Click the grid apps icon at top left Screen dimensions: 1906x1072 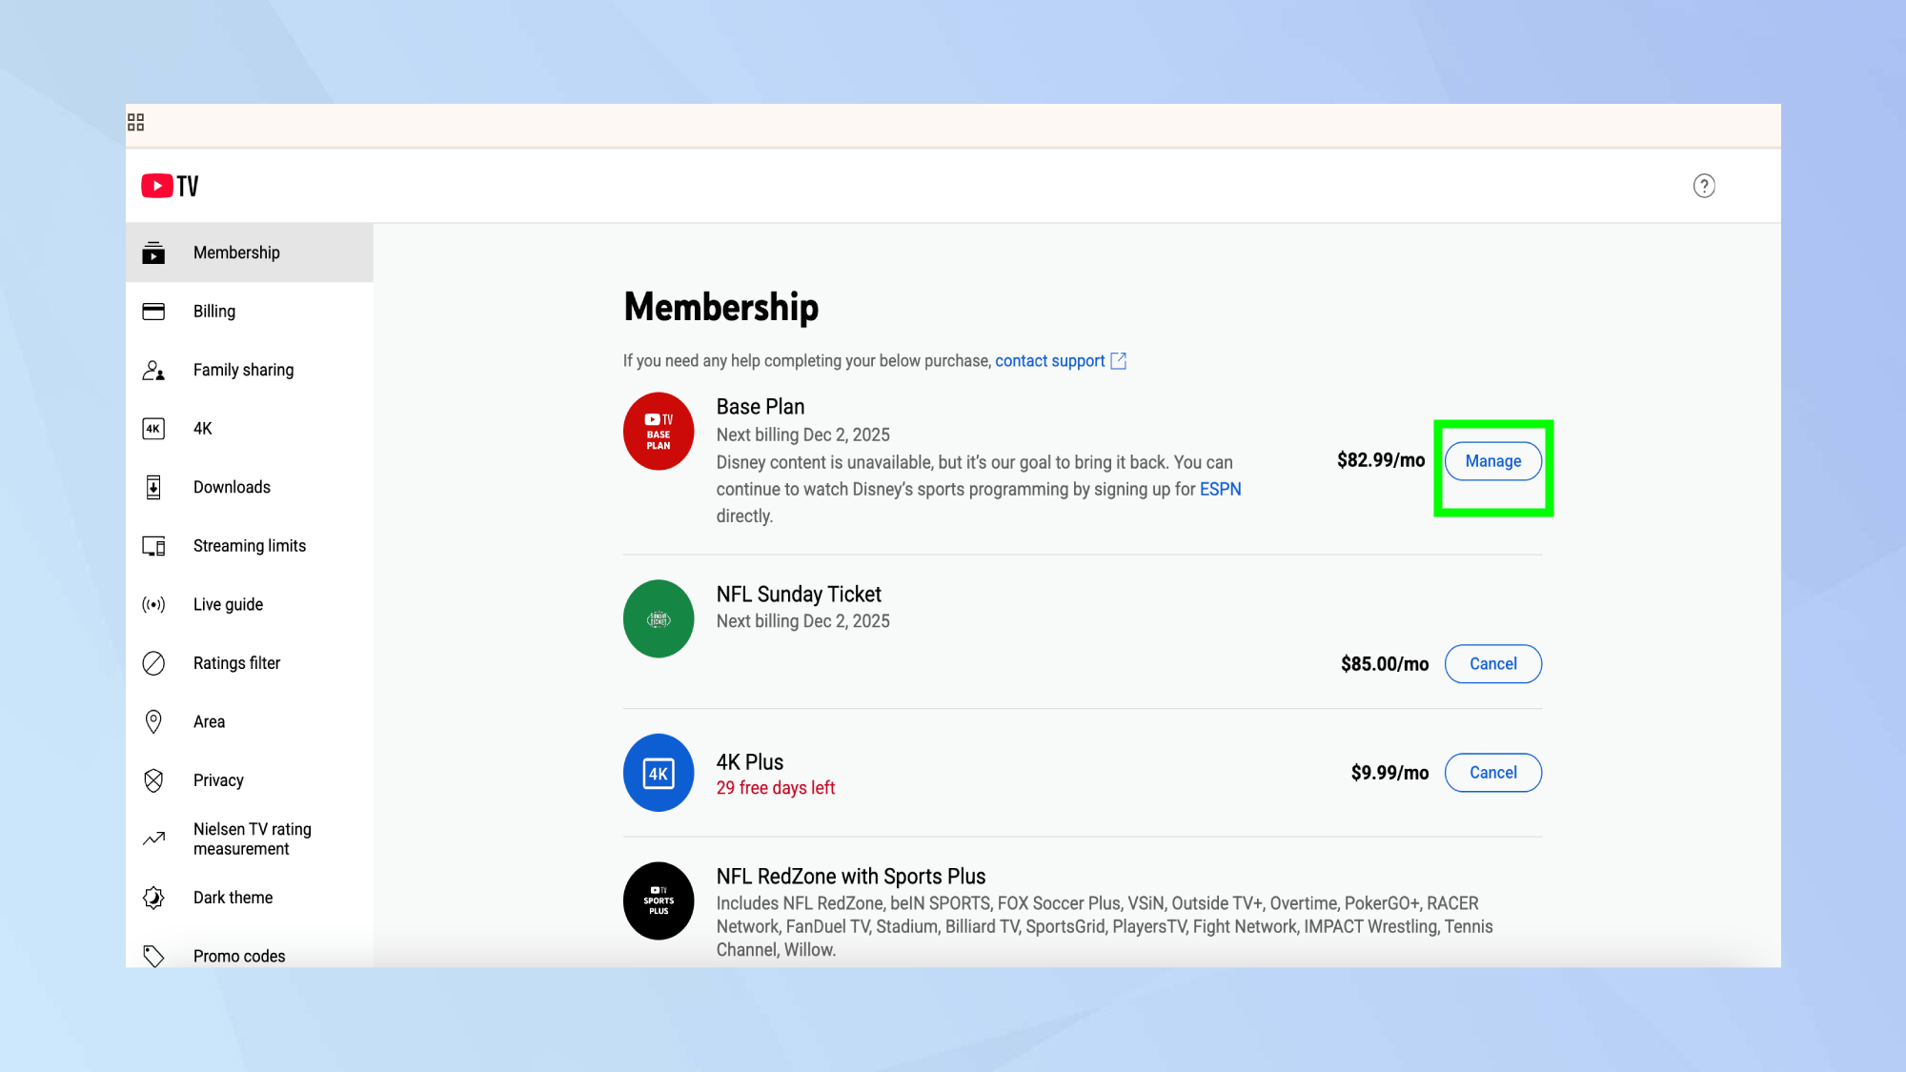coord(136,122)
